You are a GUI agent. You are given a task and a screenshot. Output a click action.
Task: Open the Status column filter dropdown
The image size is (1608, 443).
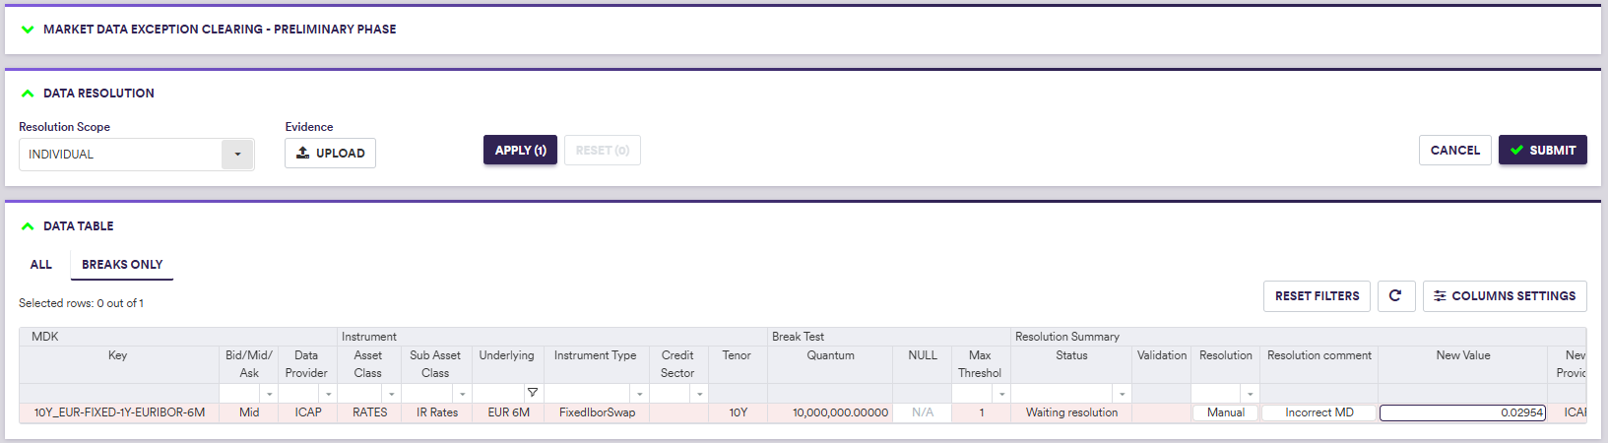click(x=1122, y=394)
